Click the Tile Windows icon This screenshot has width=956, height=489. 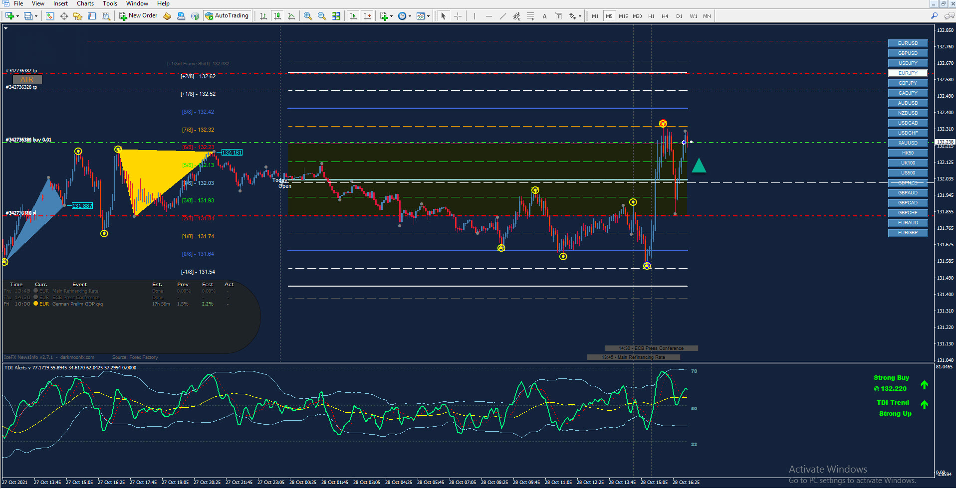[x=336, y=16]
